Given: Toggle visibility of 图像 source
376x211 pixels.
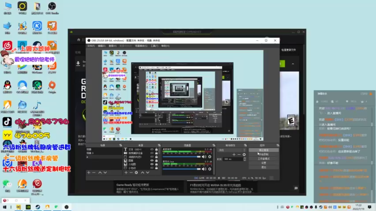Looking at the screenshot, I should tap(152, 160).
